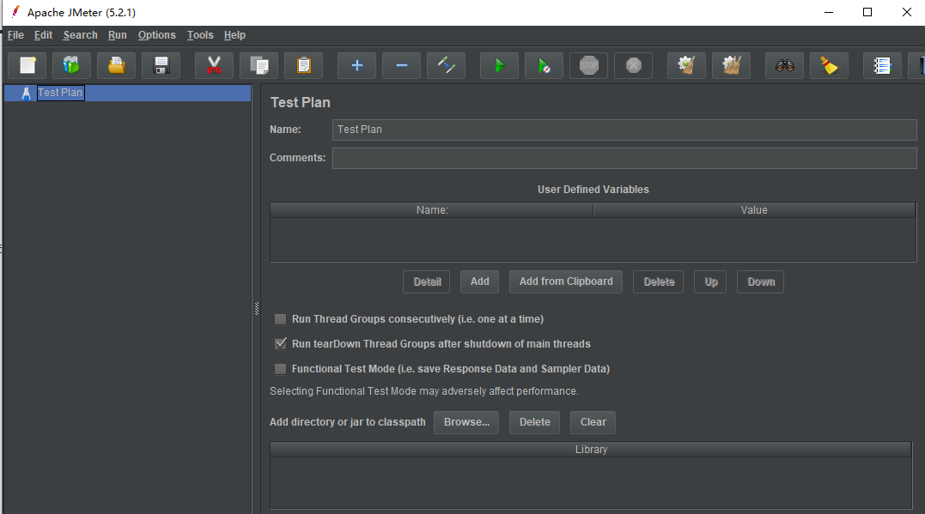Screen dimensions: 925x514
Task: Click the Clear All results icon
Action: 732,65
